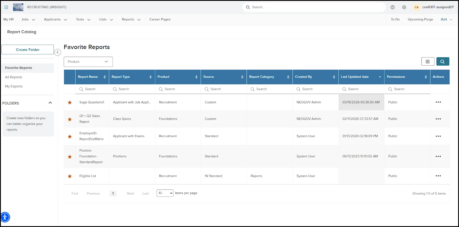Viewport: 459px width, 227px height.
Task: Click the Create Folder button
Action: [28, 50]
